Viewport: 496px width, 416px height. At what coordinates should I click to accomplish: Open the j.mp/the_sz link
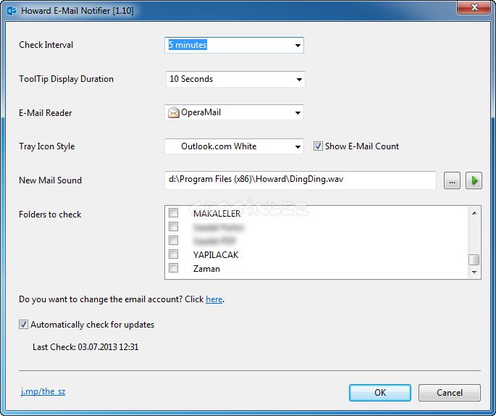click(43, 391)
